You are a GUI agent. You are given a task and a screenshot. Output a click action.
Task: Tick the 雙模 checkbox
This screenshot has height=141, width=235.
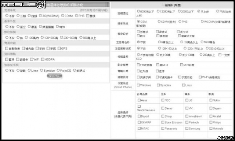[88, 16]
